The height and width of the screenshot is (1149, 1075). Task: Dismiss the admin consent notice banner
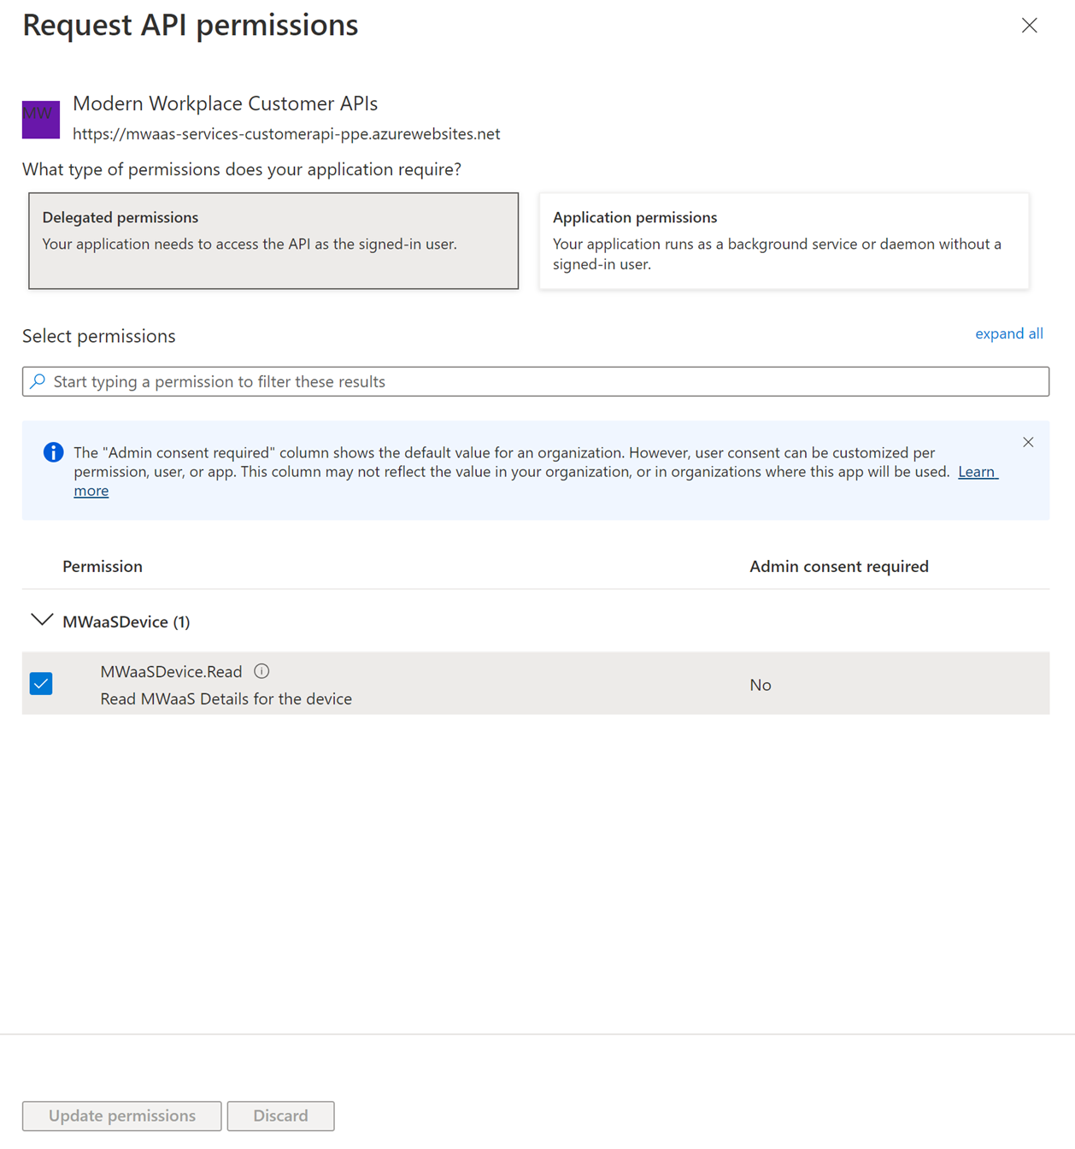coord(1028,442)
